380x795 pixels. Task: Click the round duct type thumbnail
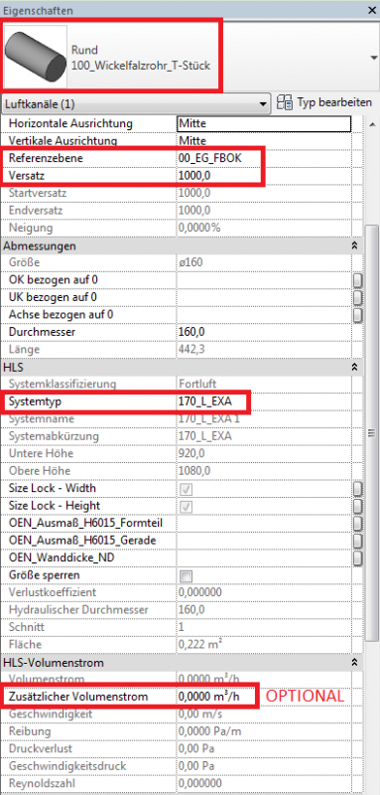(36, 57)
